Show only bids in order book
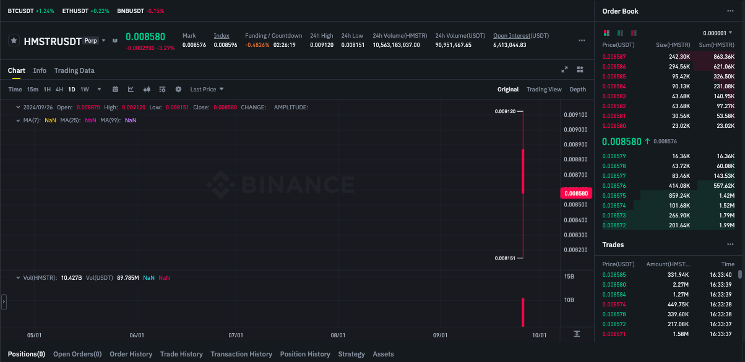Viewport: 745px width, 362px height. tap(619, 33)
